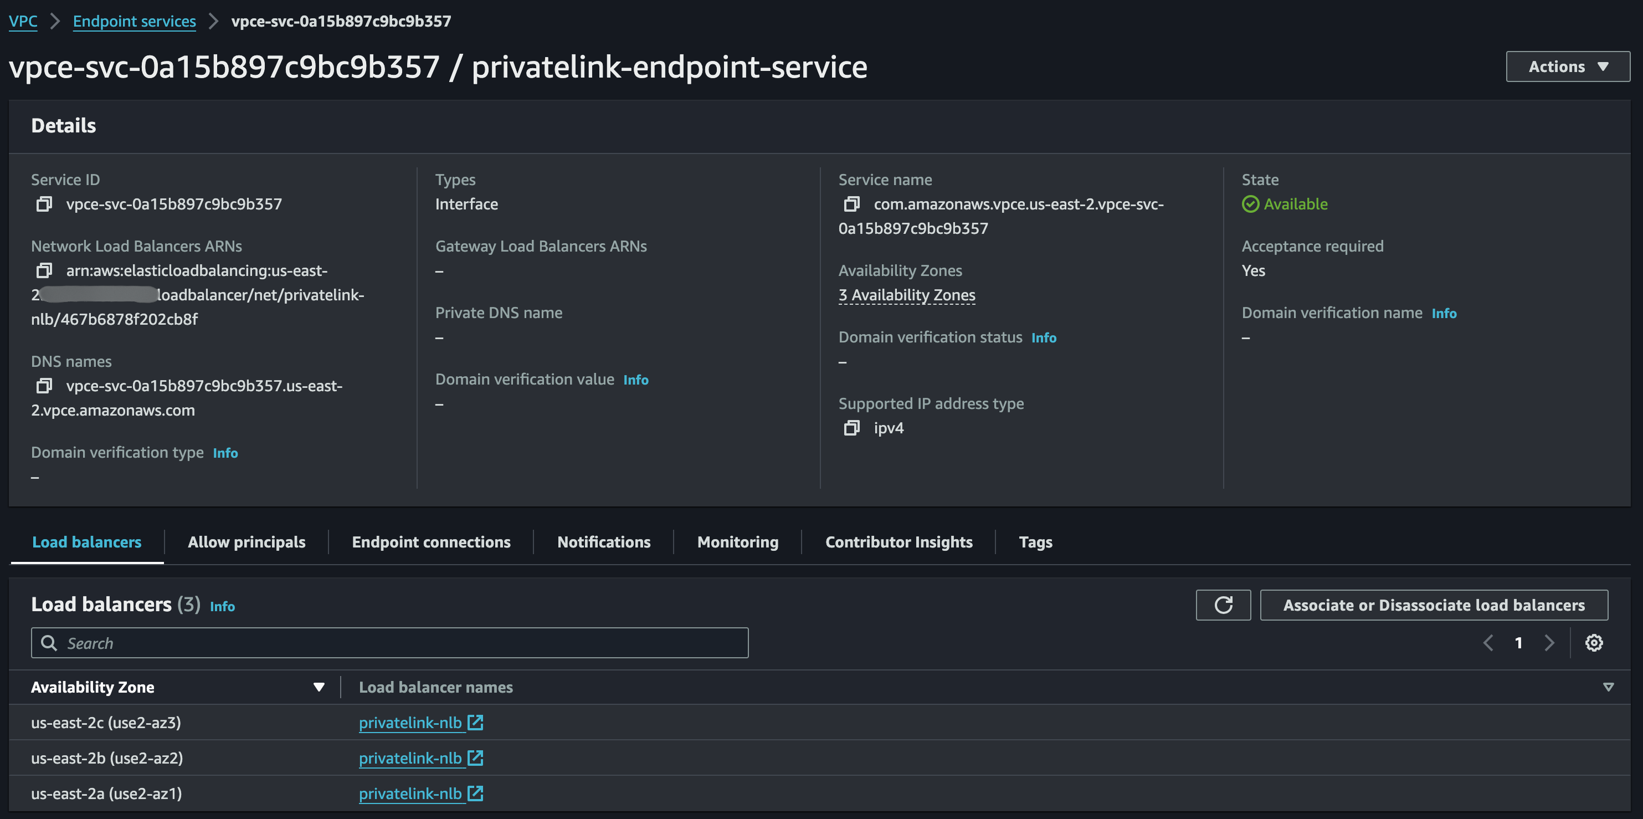Open privatelink-nlb link for us-east-2b
This screenshot has height=819, width=1643.
410,759
